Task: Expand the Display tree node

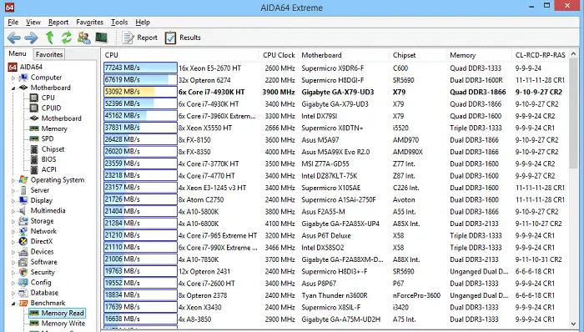Action: 13,200
